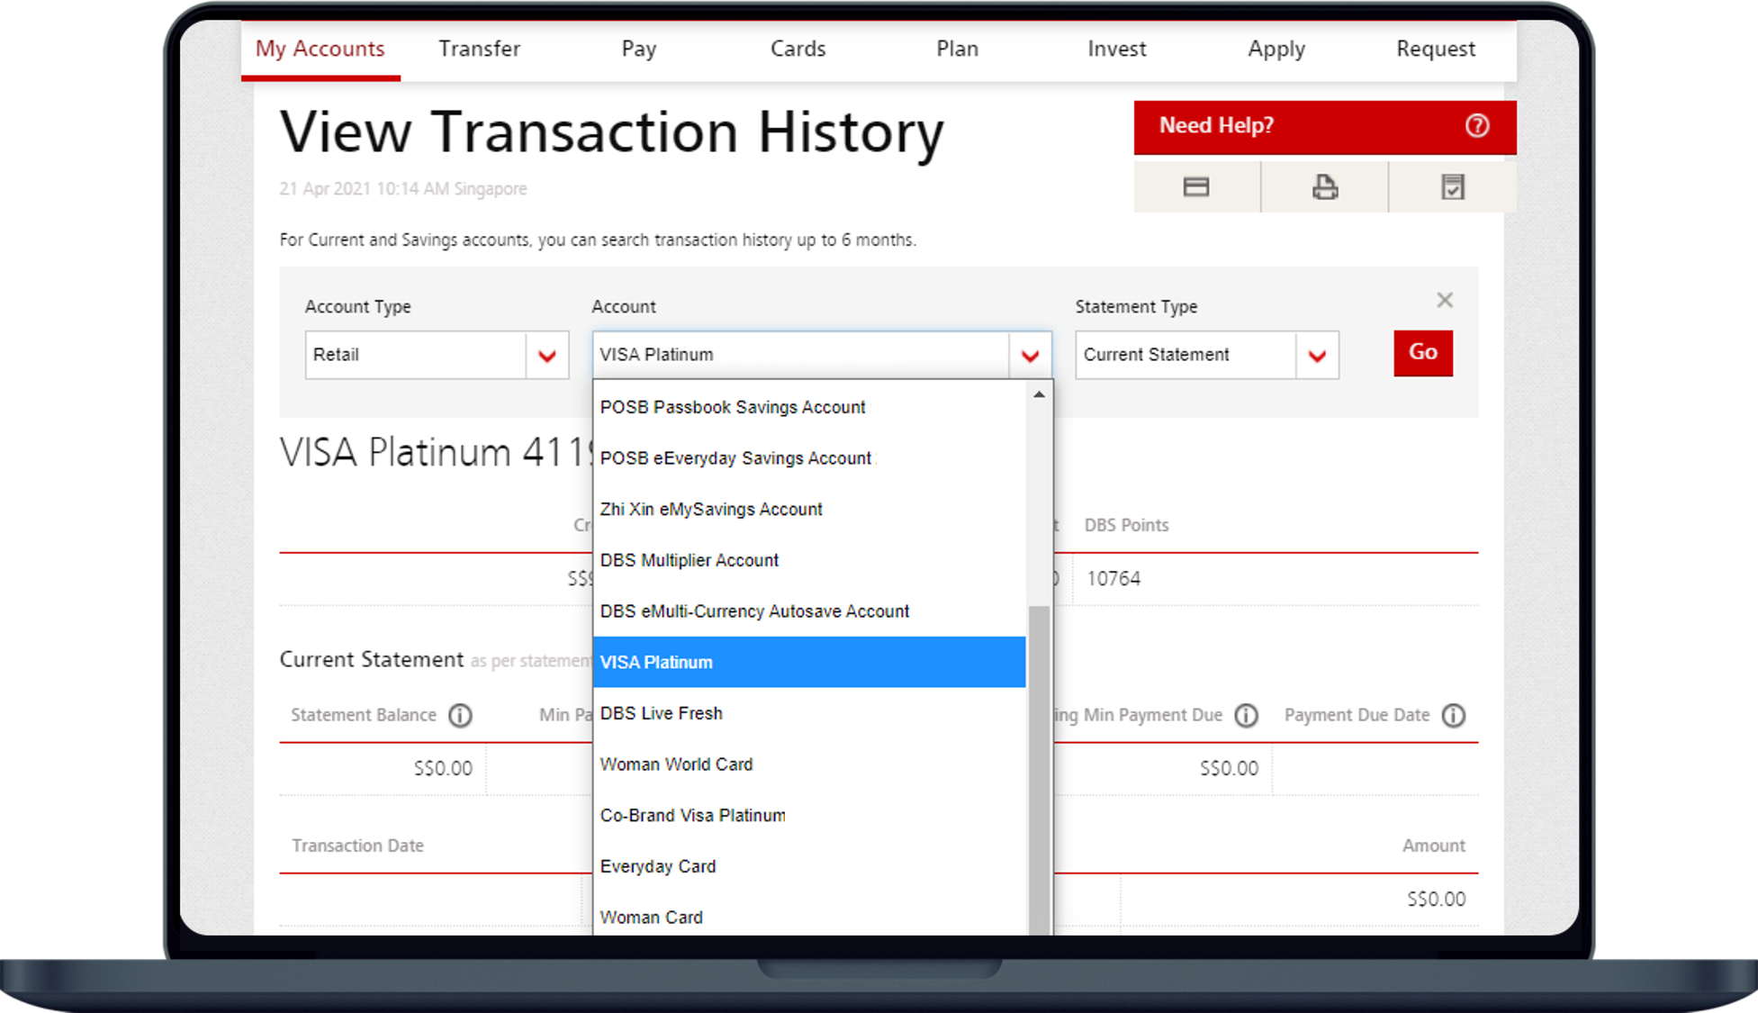
Task: Pick DBS Live Fresh in dropdown
Action: click(x=662, y=713)
